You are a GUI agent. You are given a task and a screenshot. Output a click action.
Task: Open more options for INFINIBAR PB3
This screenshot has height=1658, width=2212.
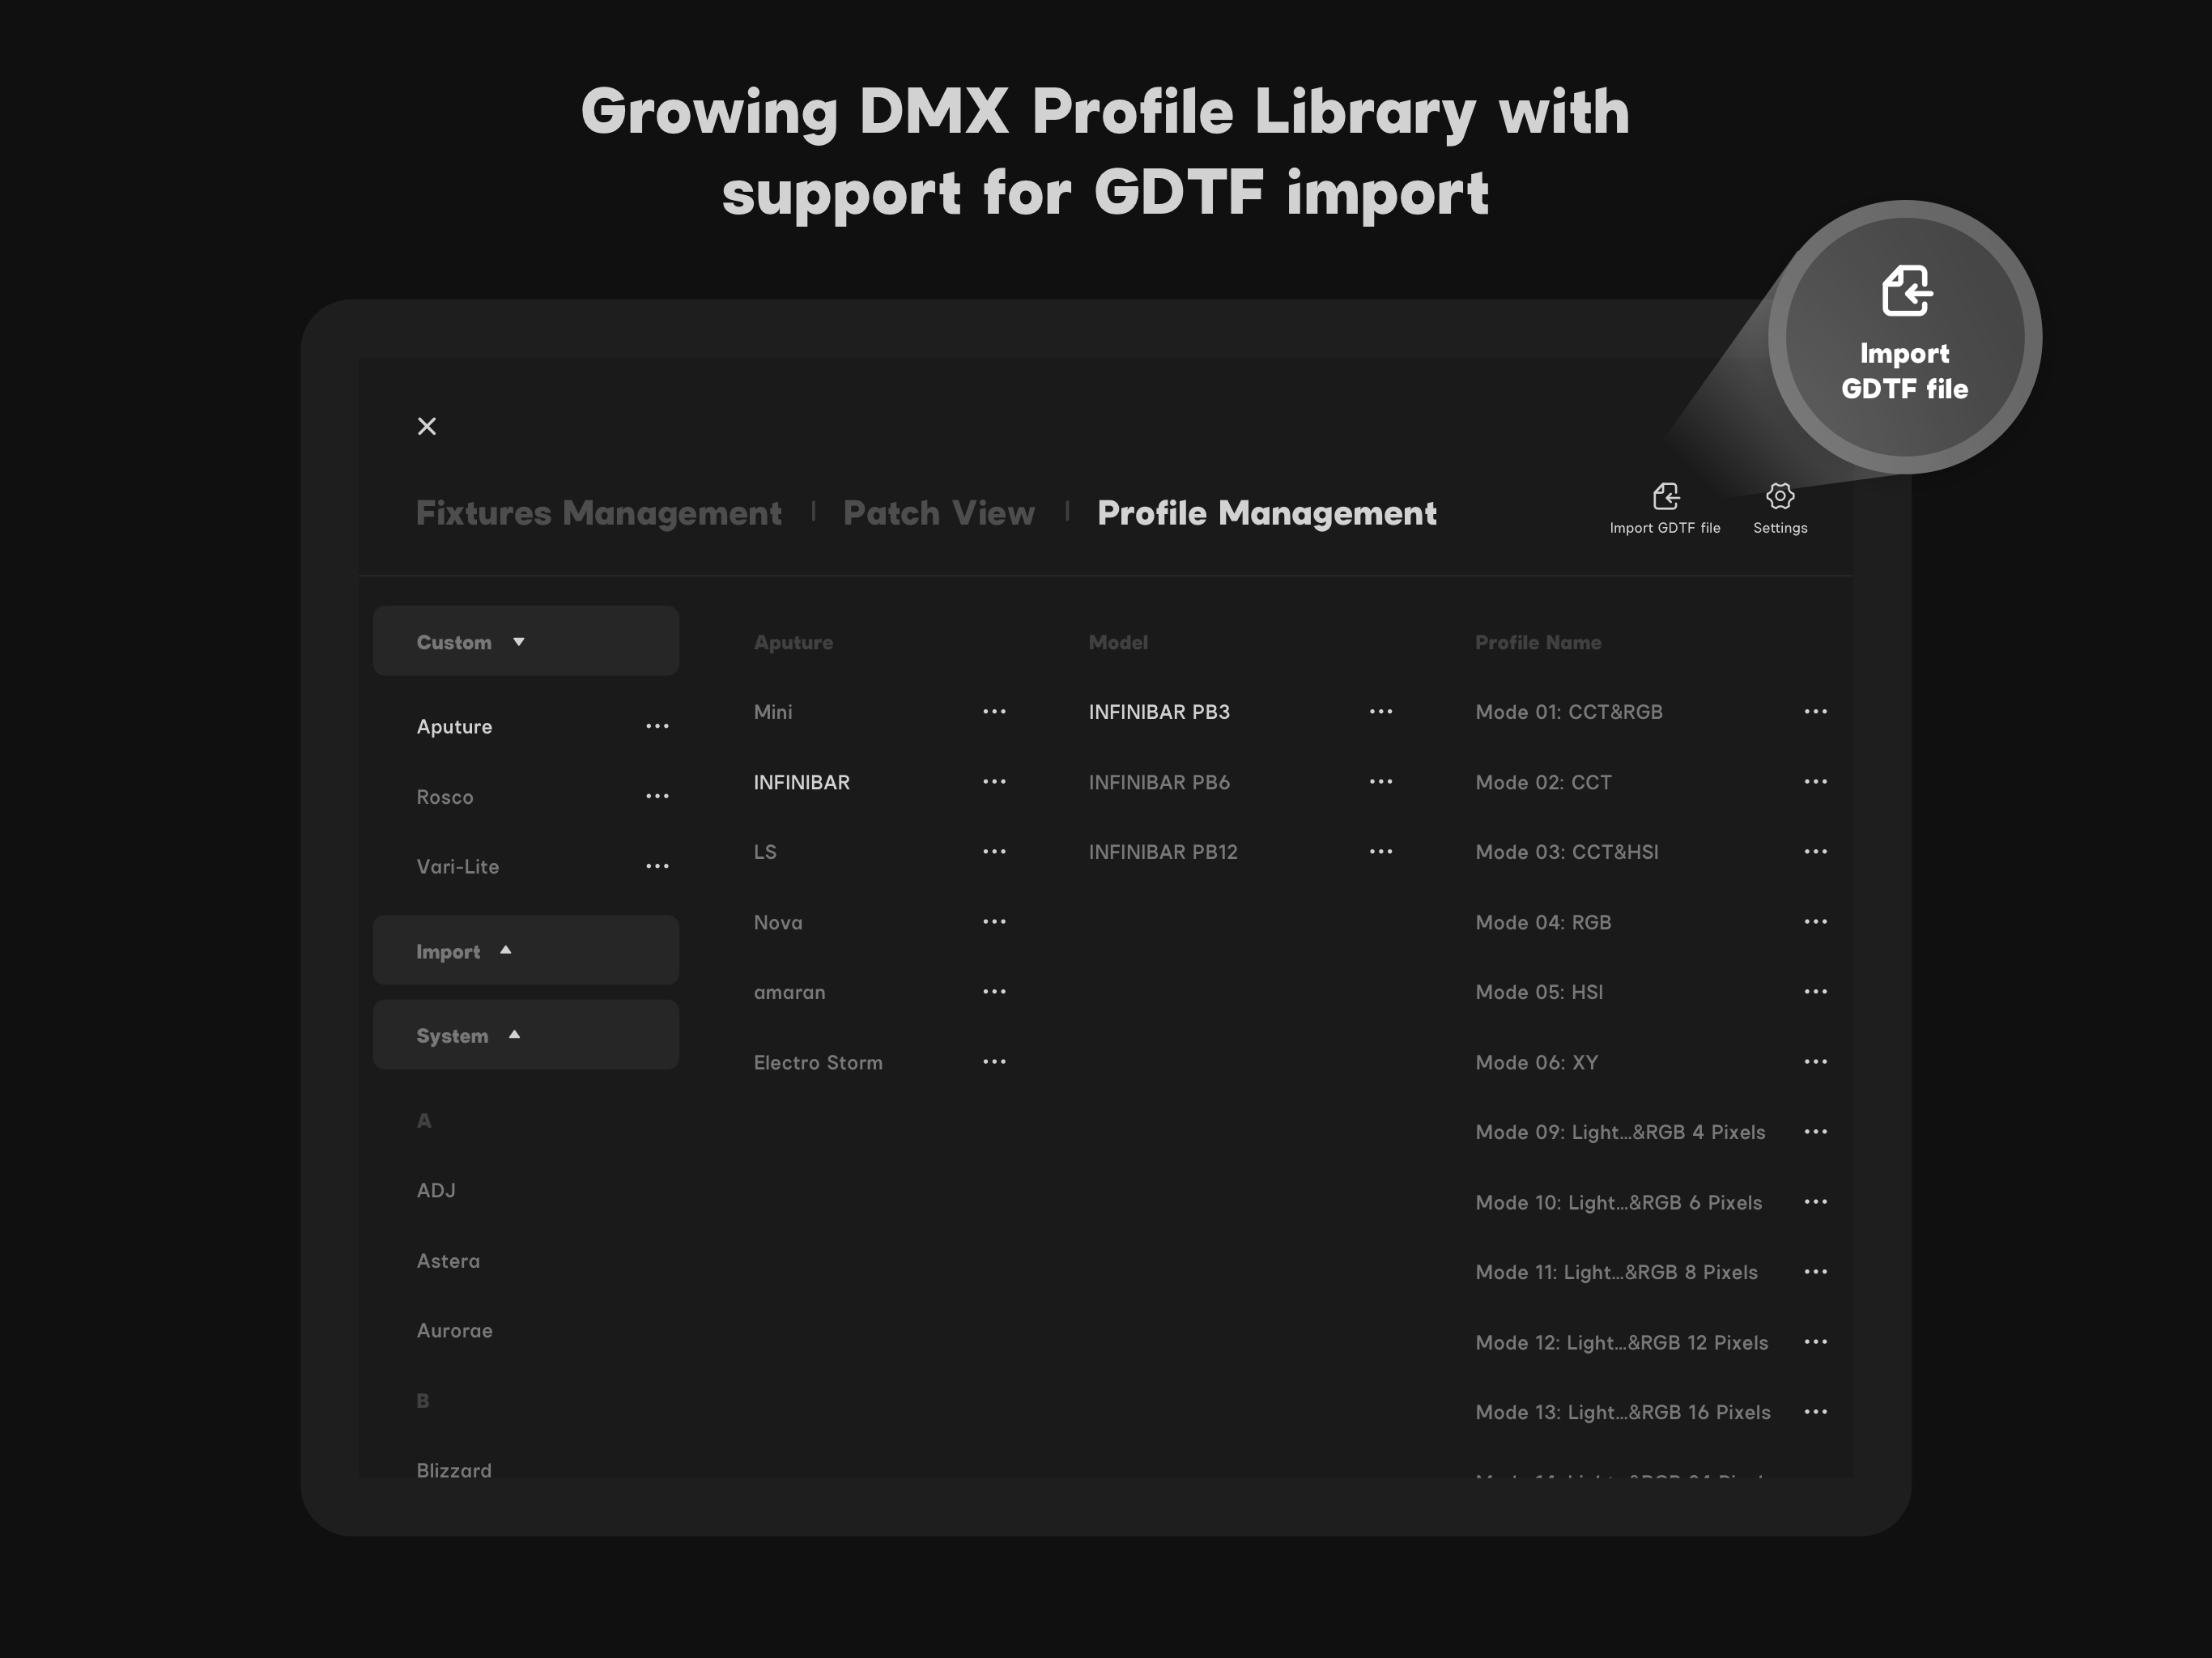[1381, 712]
